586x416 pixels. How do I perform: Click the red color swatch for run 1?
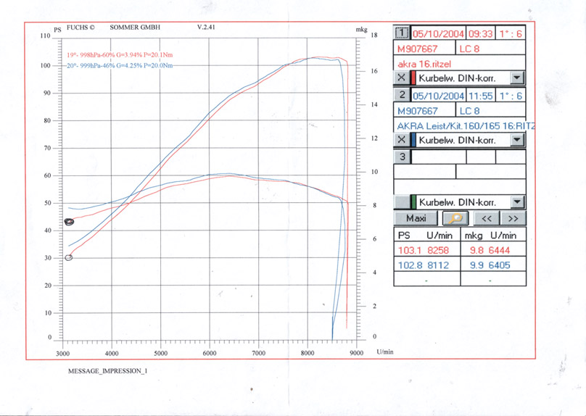pos(413,78)
